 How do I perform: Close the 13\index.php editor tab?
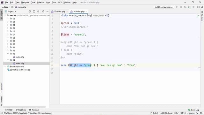coord(67,11)
